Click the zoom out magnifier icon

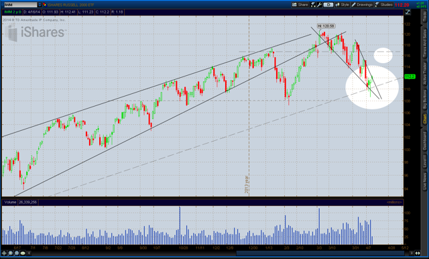point(16,253)
